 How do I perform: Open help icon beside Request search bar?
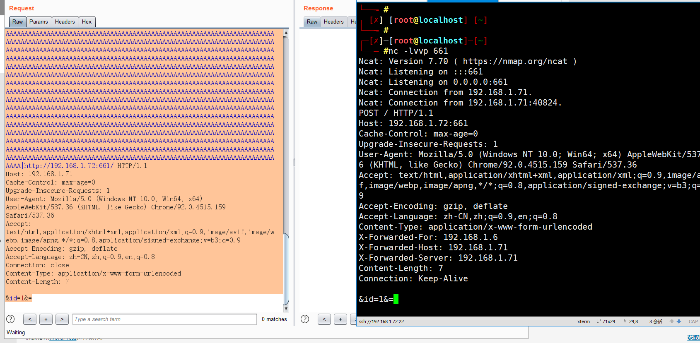[10, 319]
